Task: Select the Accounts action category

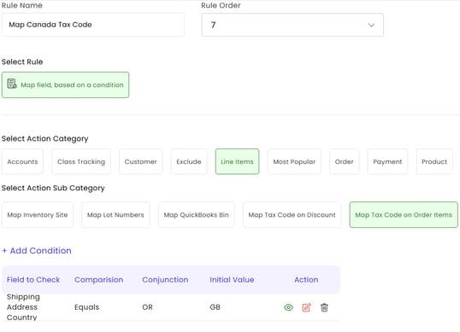Action: point(22,161)
